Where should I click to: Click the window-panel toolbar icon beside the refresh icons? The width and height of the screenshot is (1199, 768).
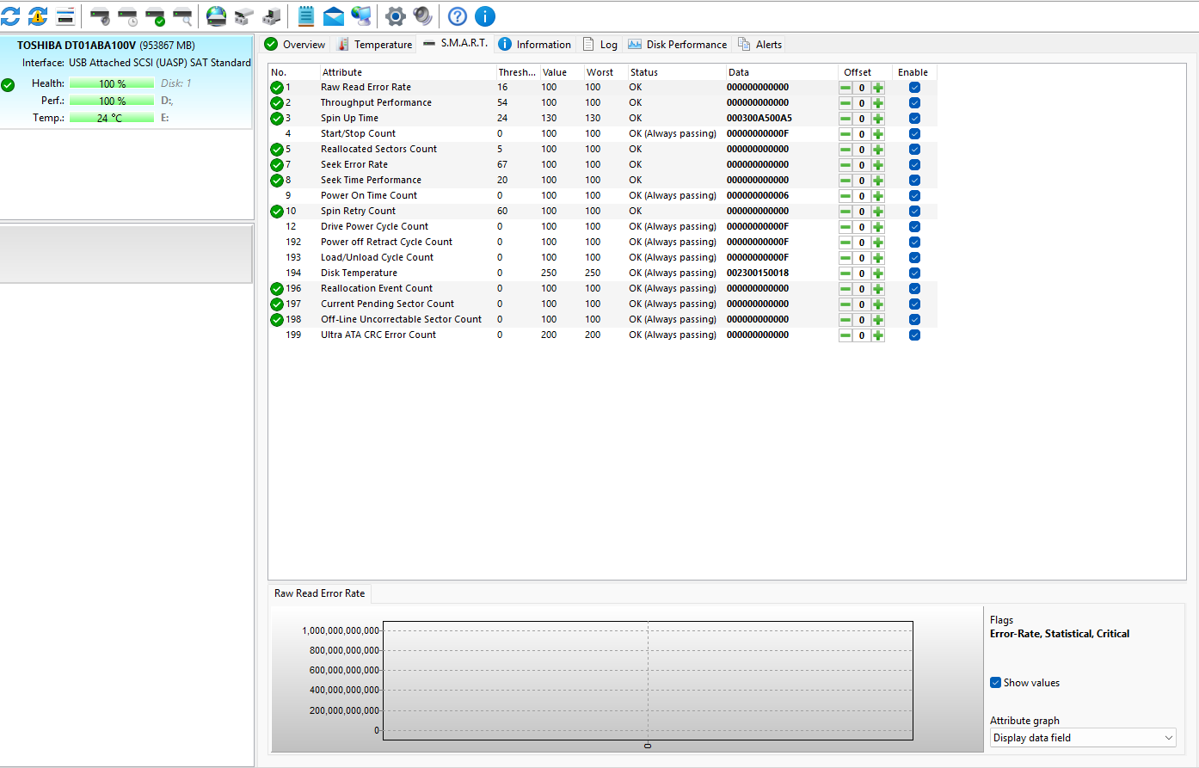[x=65, y=16]
